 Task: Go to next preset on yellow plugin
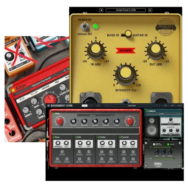pos(150,10)
